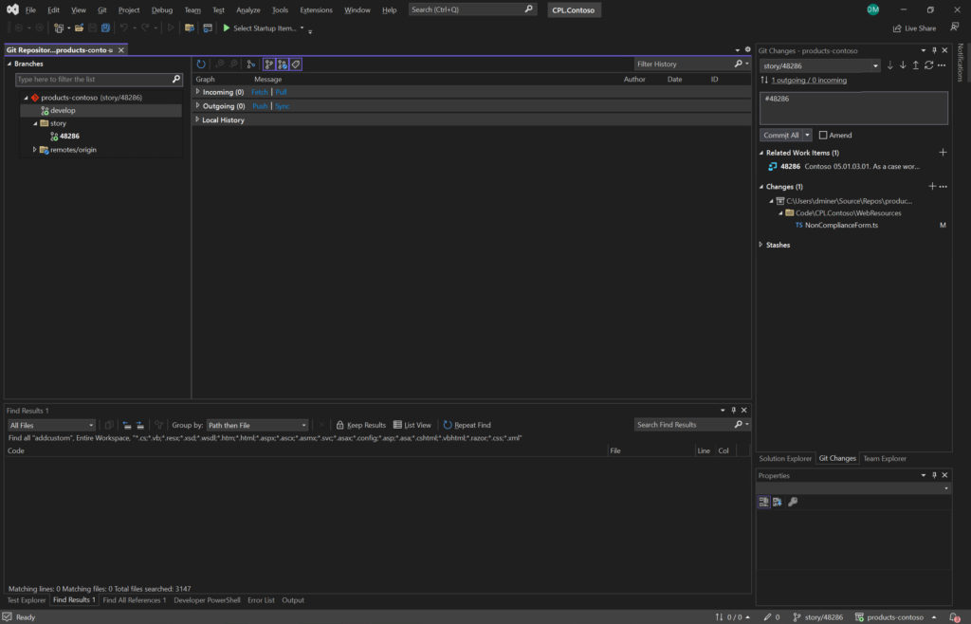Image resolution: width=971 pixels, height=624 pixels.
Task: Switch to the Team Explorer tab
Action: (x=883, y=458)
